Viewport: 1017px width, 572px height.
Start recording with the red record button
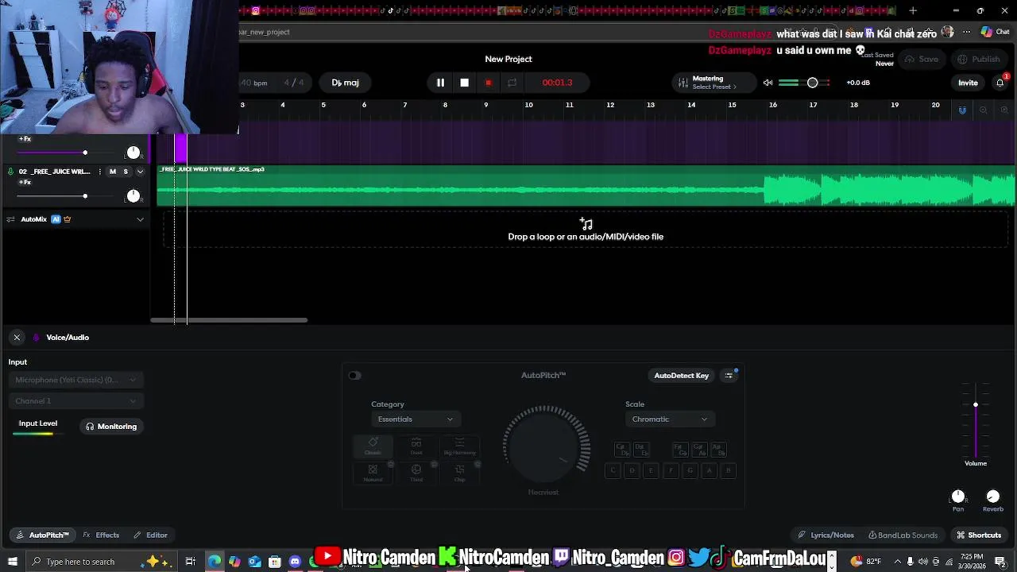pyautogui.click(x=488, y=83)
